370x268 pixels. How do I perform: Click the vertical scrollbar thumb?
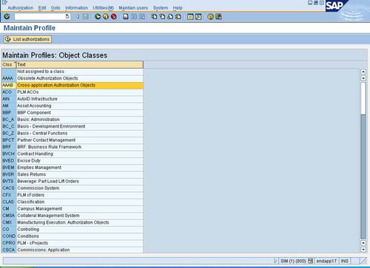(x=363, y=98)
